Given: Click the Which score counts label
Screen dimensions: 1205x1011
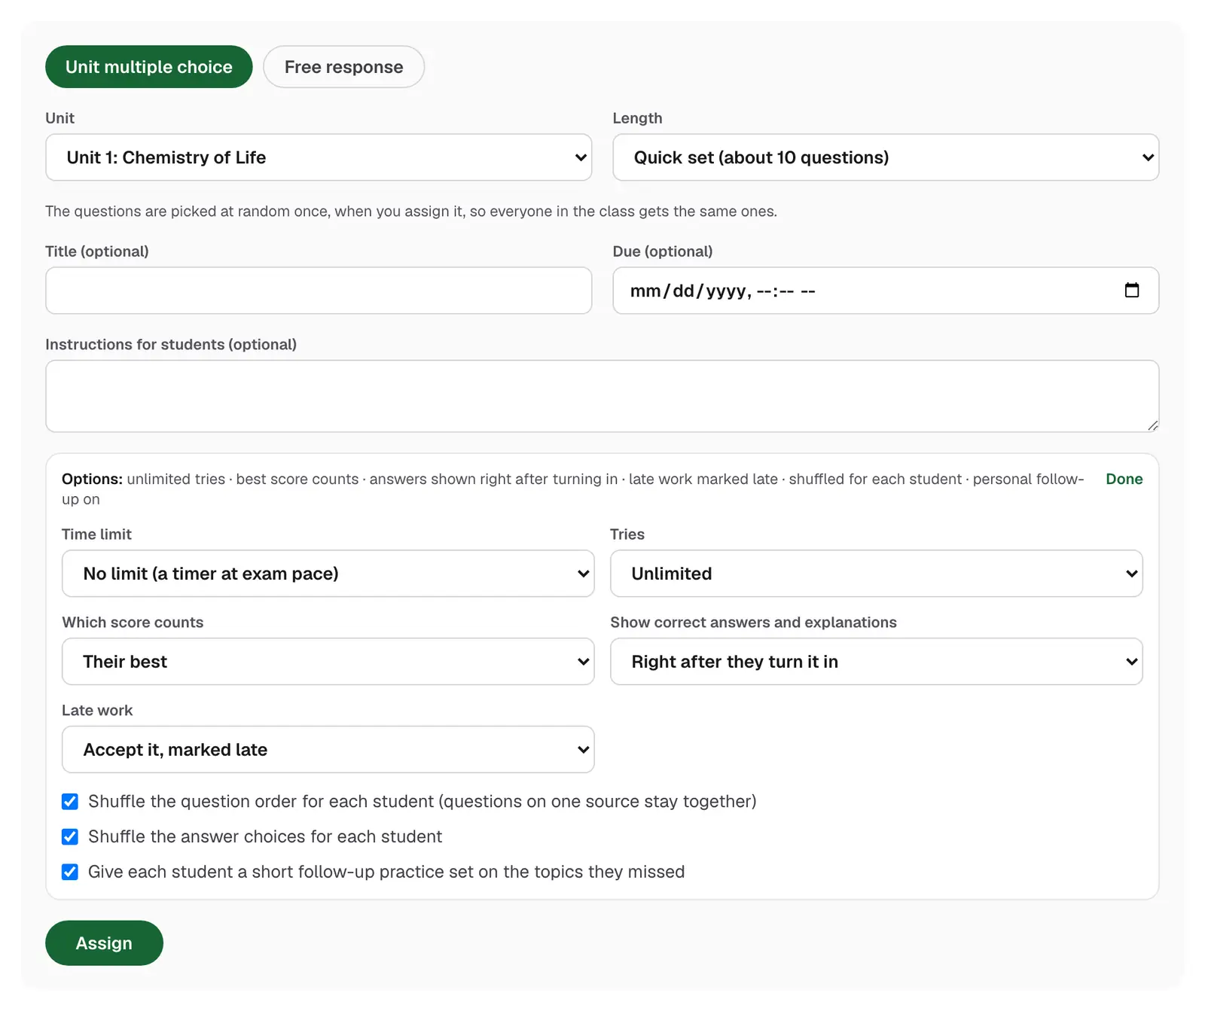Looking at the screenshot, I should pos(133,623).
